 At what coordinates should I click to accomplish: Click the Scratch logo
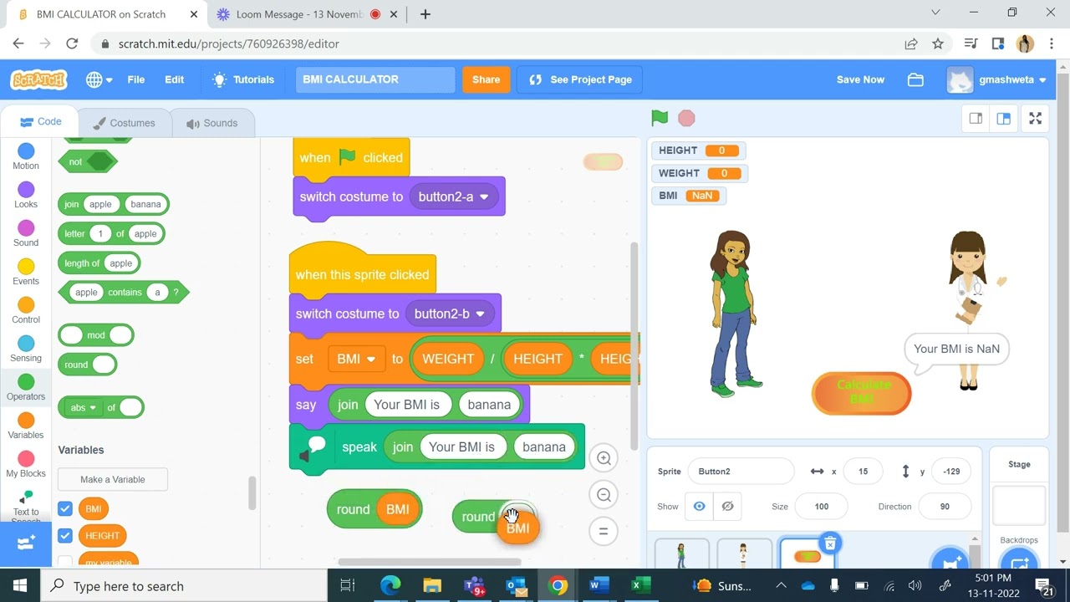(38, 79)
